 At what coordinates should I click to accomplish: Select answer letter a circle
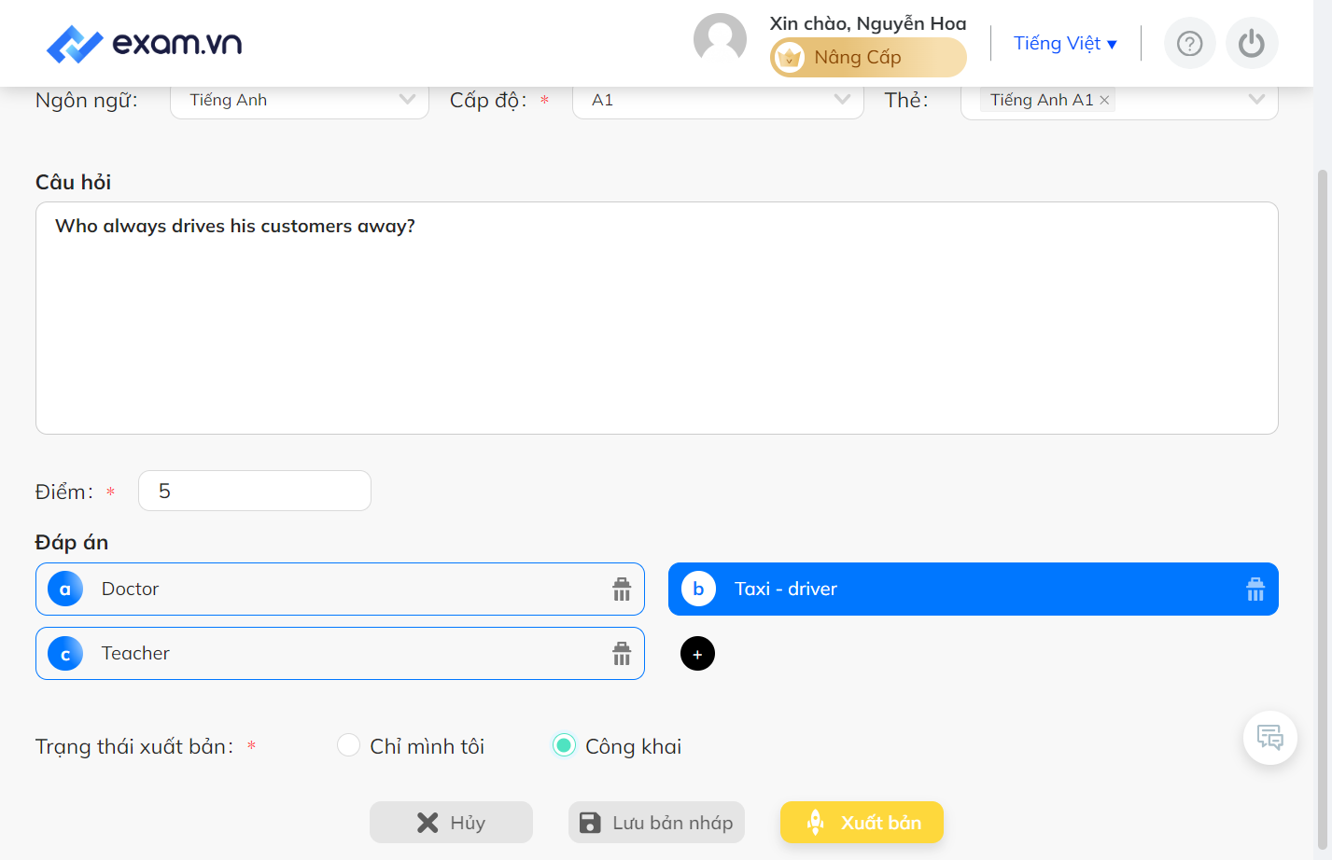point(65,590)
